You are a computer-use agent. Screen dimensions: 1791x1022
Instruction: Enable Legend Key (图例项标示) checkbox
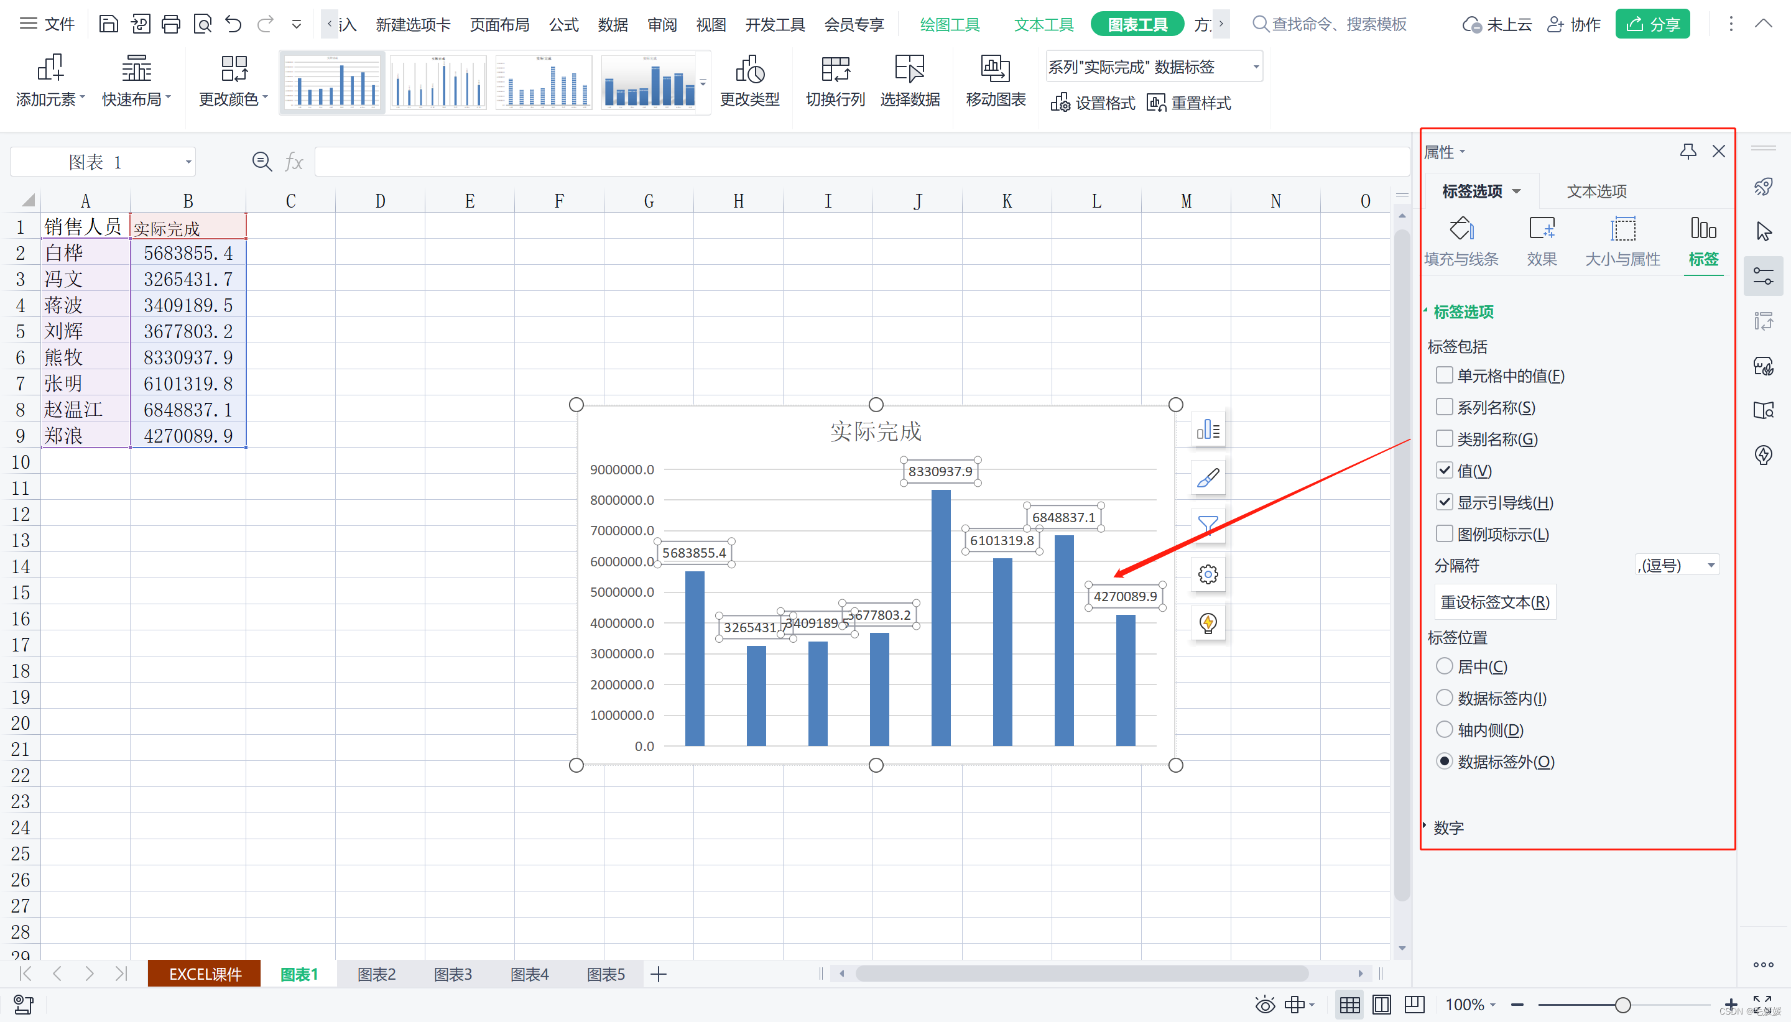click(x=1444, y=533)
